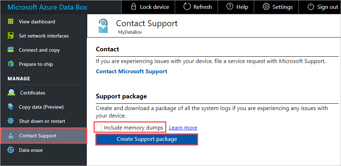Click the Connect and copy disk icon
Image resolution: width=341 pixels, height=166 pixels.
(x=11, y=50)
